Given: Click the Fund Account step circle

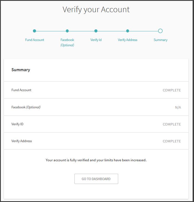Looking at the screenshot, I should pyautogui.click(x=34, y=31).
